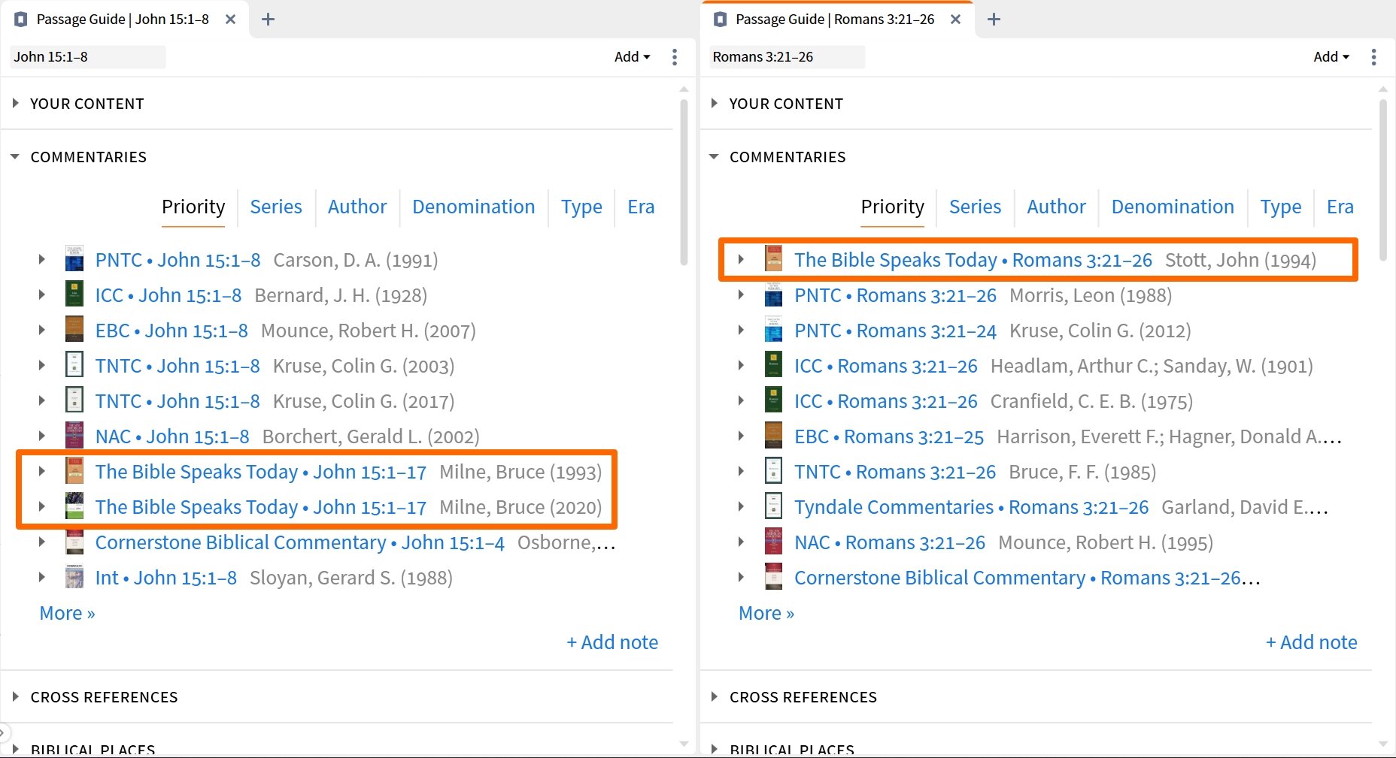This screenshot has width=1396, height=758.
Task: Click the Passage Guide icon on Romans tab
Action: [x=721, y=20]
